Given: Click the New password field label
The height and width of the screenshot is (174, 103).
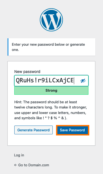Looking at the screenshot, I should (27, 72).
